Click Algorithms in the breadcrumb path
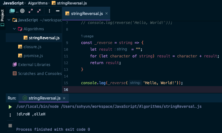 pos(38,3)
